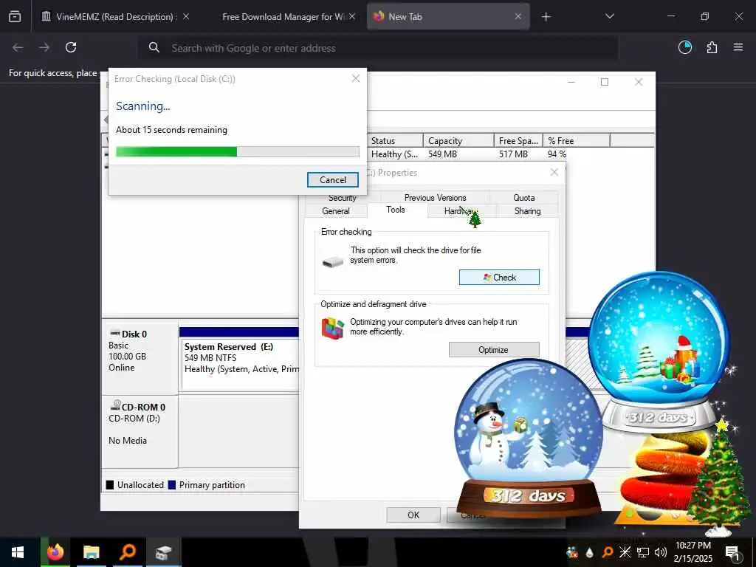Select the 549 MB capacity cell

(442, 154)
